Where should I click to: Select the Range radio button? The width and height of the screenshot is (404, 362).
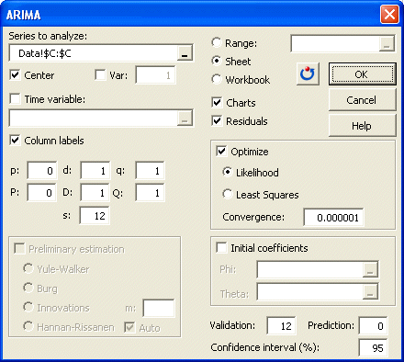[x=217, y=42]
